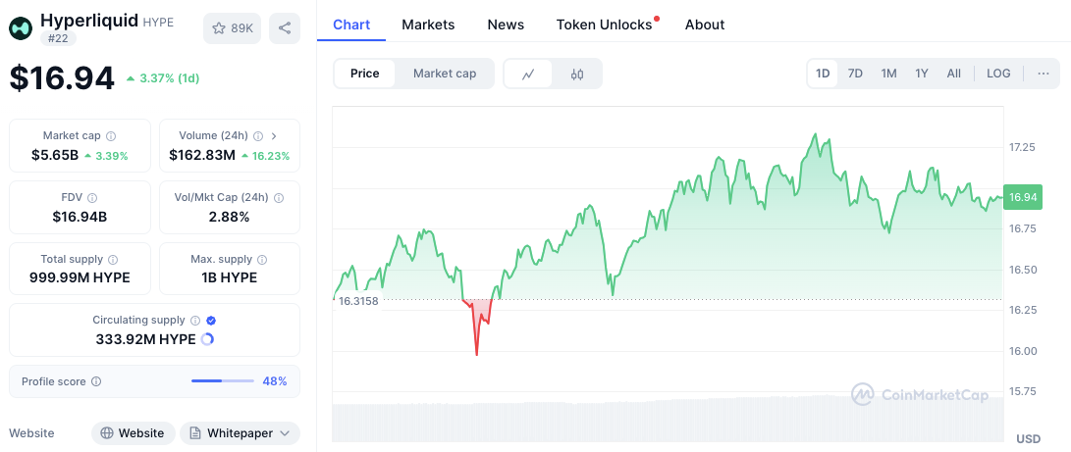1071x452 pixels.
Task: Click the $5.65B market cap value
Action: coord(55,156)
